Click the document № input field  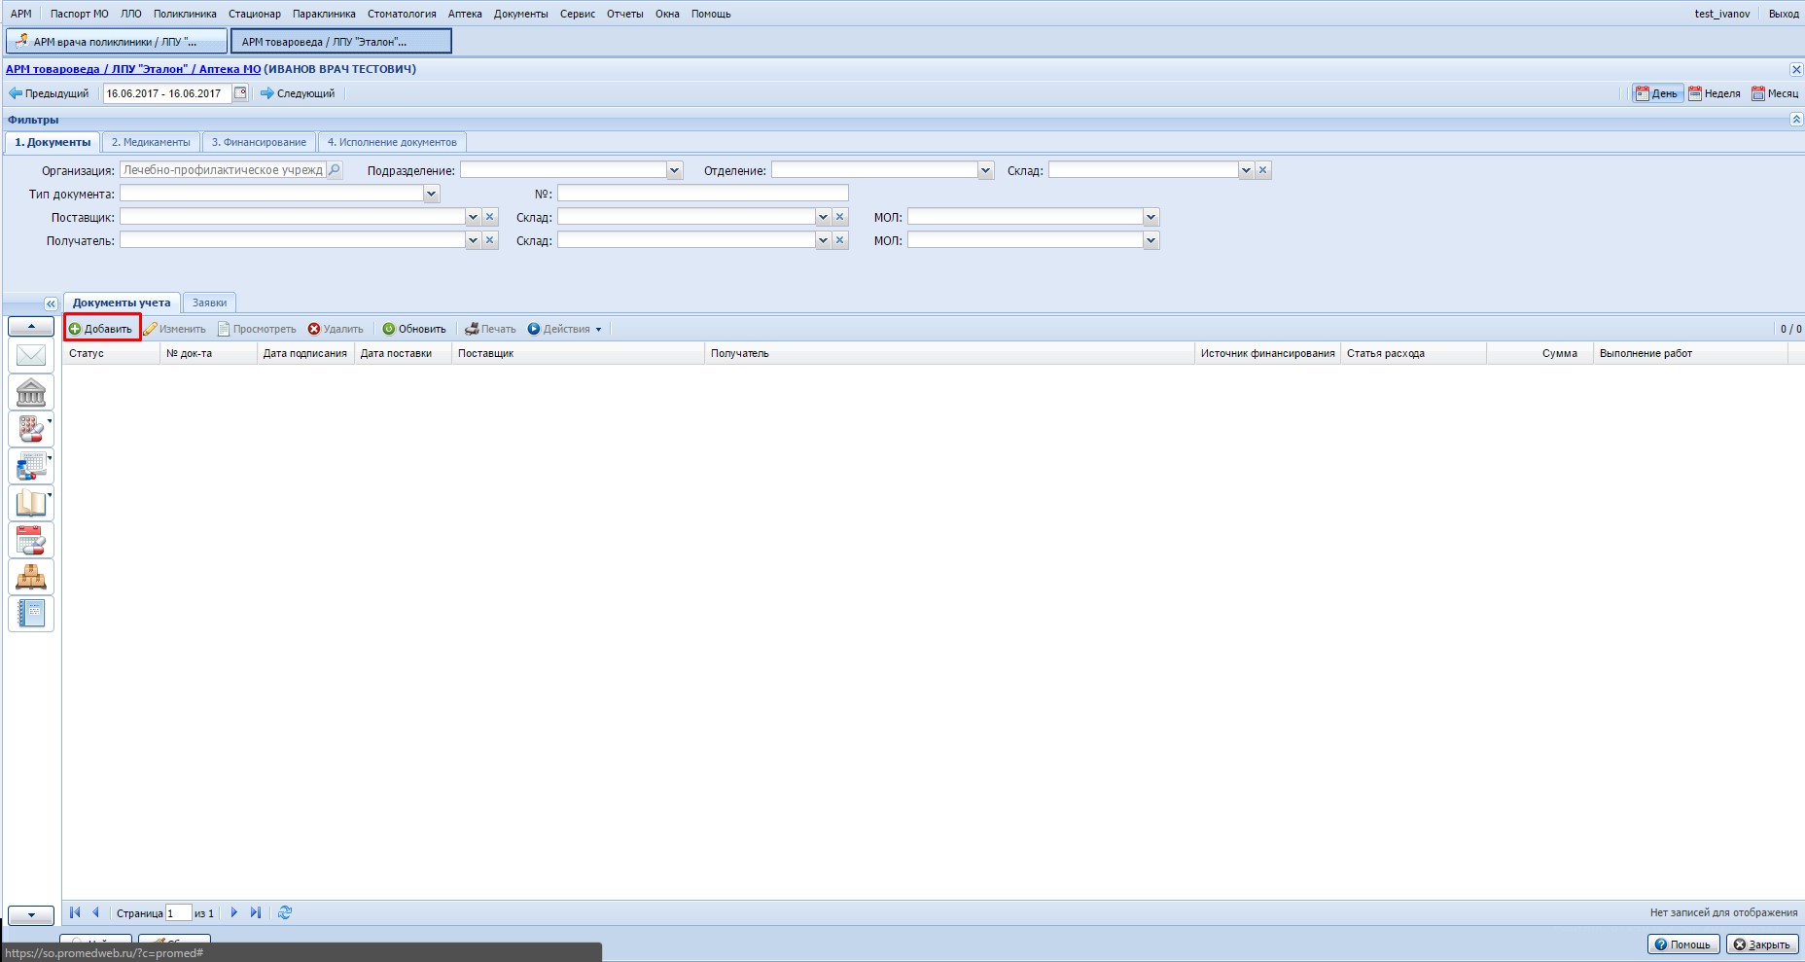[703, 194]
